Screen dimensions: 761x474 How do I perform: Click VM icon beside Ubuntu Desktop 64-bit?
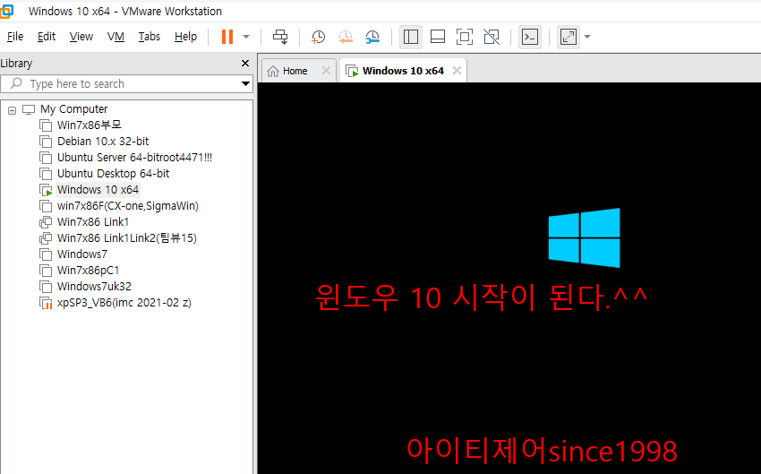[46, 174]
